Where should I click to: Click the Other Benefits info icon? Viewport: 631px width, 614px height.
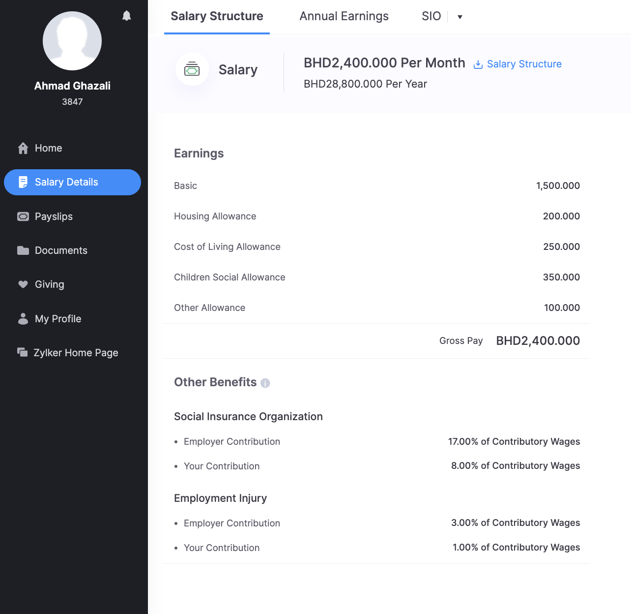[265, 383]
